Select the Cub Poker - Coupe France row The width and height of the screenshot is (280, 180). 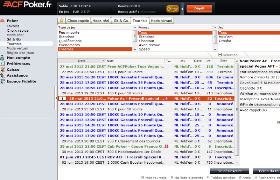pos(146,147)
